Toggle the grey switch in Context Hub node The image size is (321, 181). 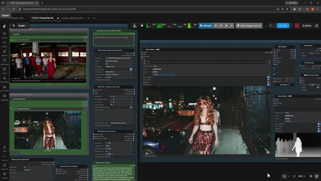131,107
